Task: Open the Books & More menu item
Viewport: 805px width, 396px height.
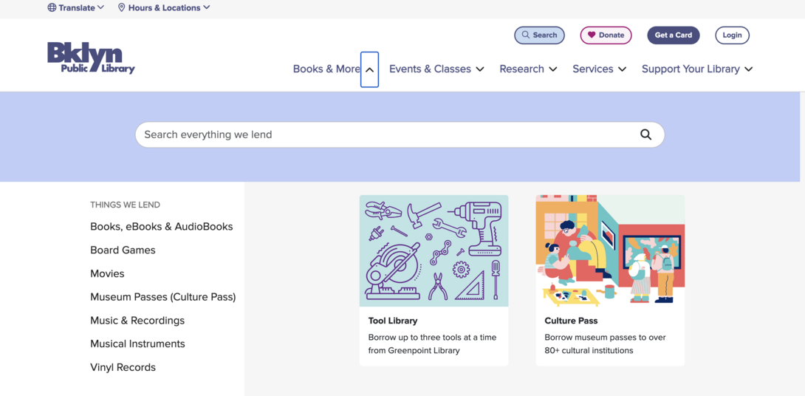Action: [326, 69]
